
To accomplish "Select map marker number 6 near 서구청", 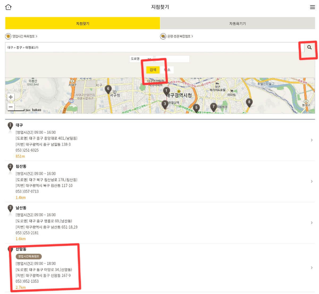I will 108,88.
